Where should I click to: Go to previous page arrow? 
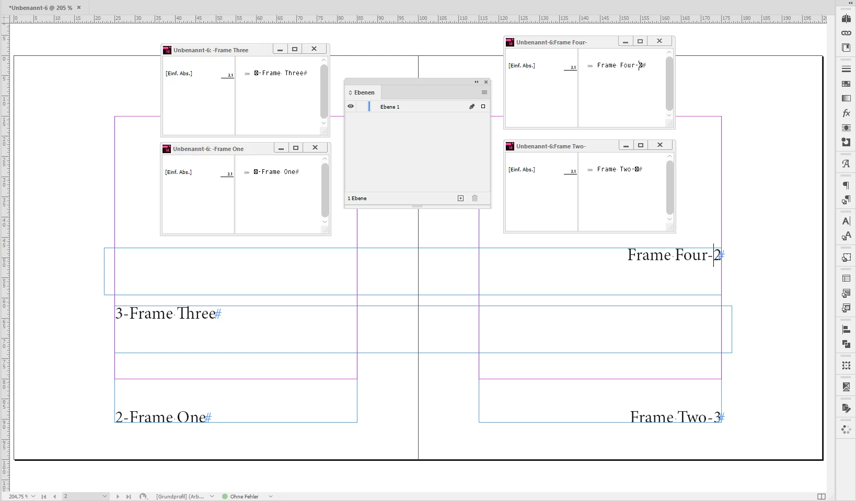(54, 496)
